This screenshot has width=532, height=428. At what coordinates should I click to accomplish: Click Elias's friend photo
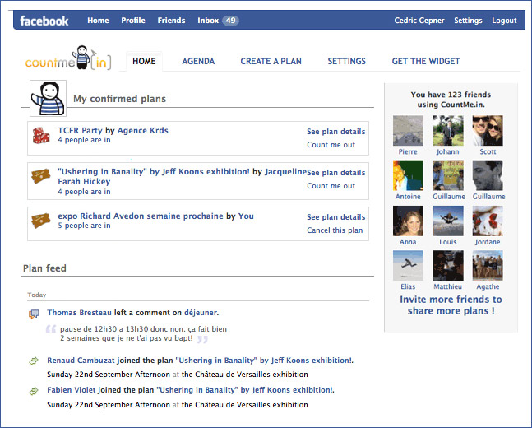point(408,266)
